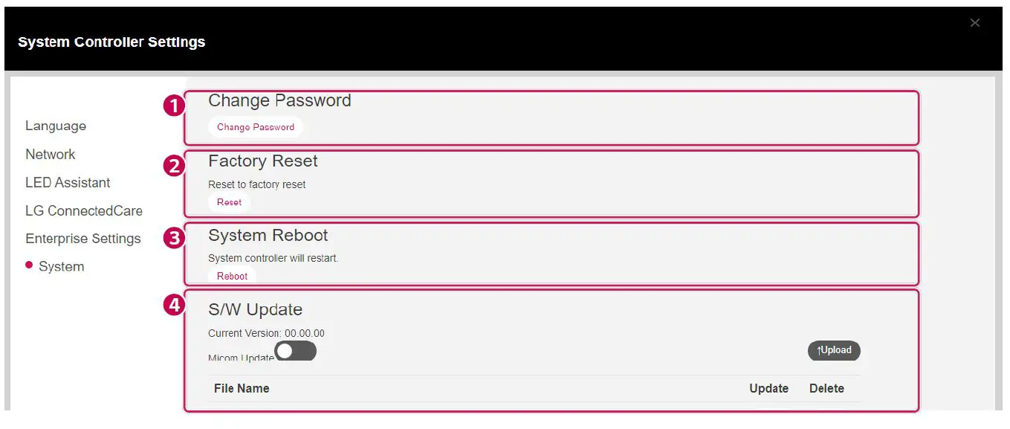Click Reboot to restart the controller

(232, 276)
